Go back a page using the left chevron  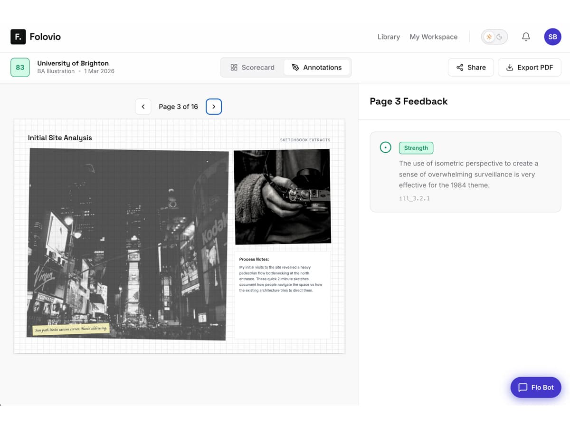coord(143,107)
